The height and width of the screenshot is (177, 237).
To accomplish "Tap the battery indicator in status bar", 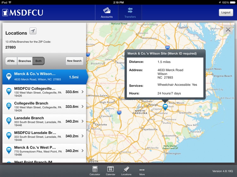I will [x=233, y=3].
